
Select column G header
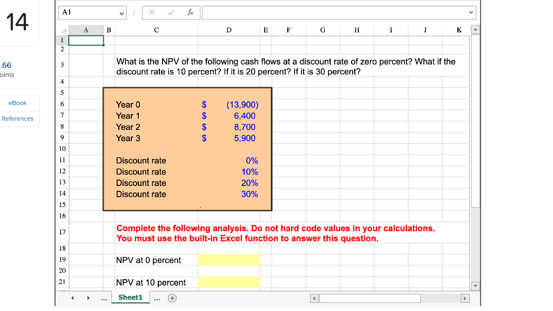(323, 30)
